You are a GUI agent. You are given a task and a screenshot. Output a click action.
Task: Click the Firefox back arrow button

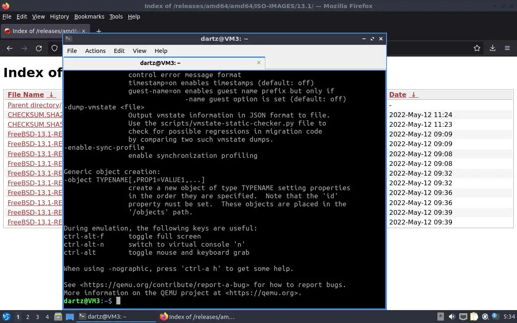click(10, 48)
